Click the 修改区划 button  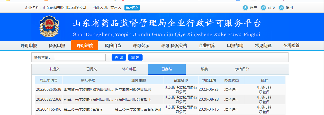point(132,8)
